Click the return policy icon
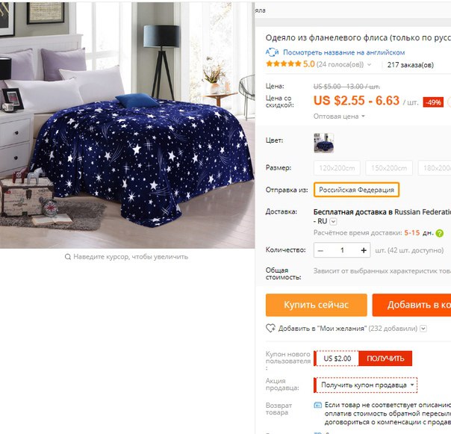Viewport: 451px width, 434px height. 317,405
